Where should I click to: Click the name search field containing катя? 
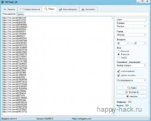point(132,19)
